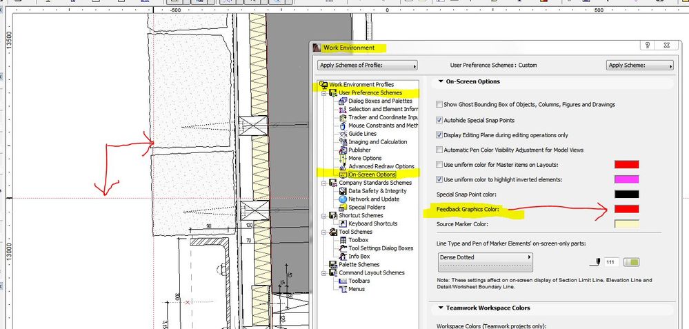The height and width of the screenshot is (329, 689).
Task: Open the Publisher preferences page
Action: (x=360, y=150)
